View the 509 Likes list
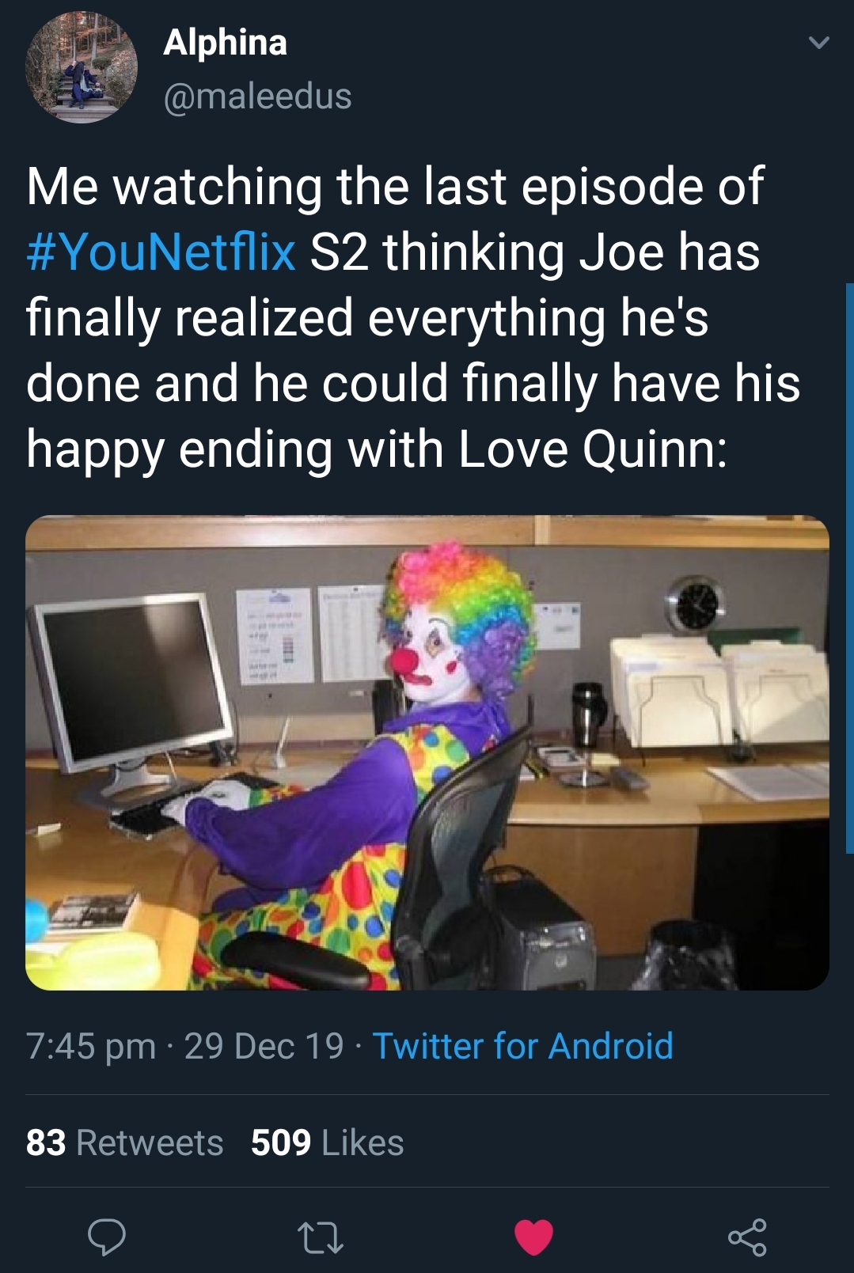 click(x=327, y=1142)
